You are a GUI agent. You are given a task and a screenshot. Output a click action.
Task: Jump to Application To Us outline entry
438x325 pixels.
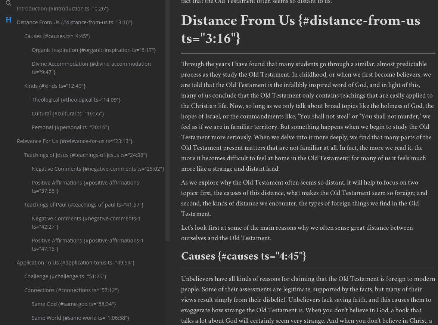[x=76, y=263]
